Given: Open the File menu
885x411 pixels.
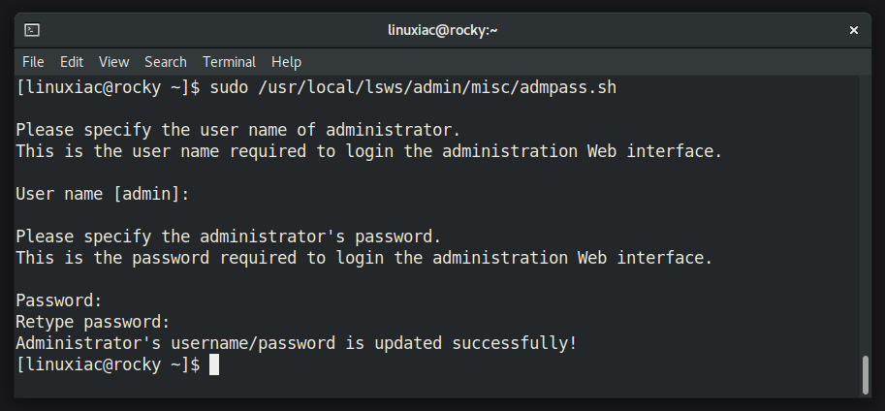Looking at the screenshot, I should pyautogui.click(x=33, y=61).
